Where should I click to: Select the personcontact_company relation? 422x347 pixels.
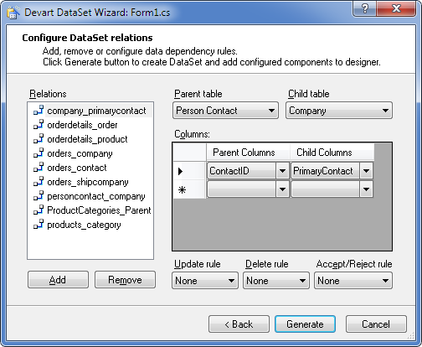click(x=96, y=196)
